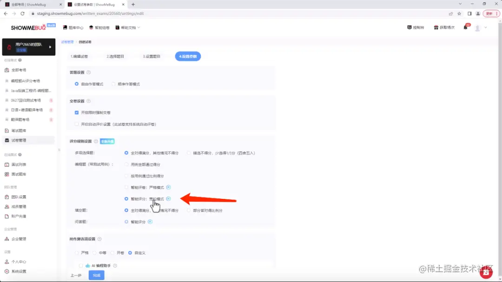The width and height of the screenshot is (502, 282).
Task: Select 用例全部通过得分 radio
Action: [x=126, y=164]
